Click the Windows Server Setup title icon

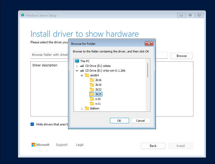[23, 15]
